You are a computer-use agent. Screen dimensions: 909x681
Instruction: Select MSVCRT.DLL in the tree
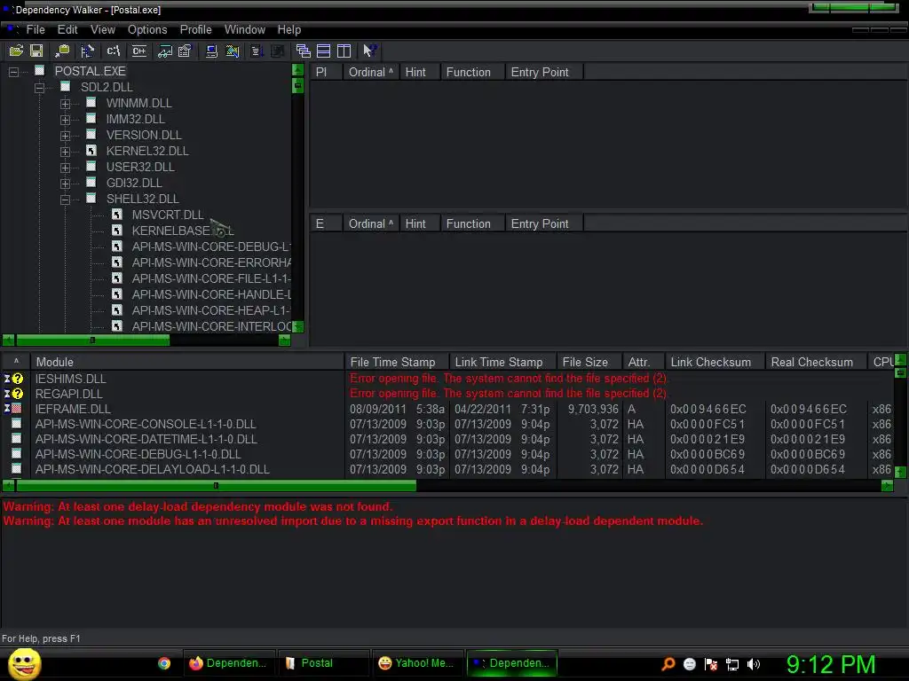coord(168,215)
